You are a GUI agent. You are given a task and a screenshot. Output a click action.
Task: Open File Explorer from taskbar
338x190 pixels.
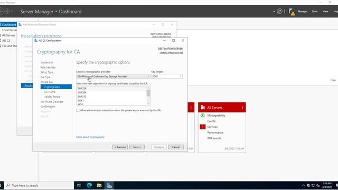tap(99, 185)
